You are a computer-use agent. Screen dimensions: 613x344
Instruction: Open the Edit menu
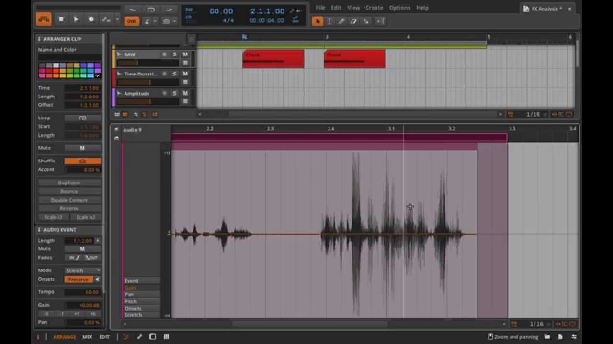tap(336, 8)
